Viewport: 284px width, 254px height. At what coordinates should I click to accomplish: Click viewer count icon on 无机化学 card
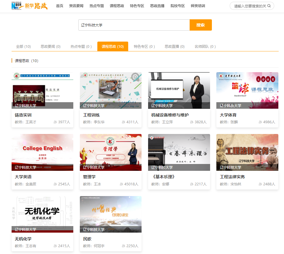55,246
